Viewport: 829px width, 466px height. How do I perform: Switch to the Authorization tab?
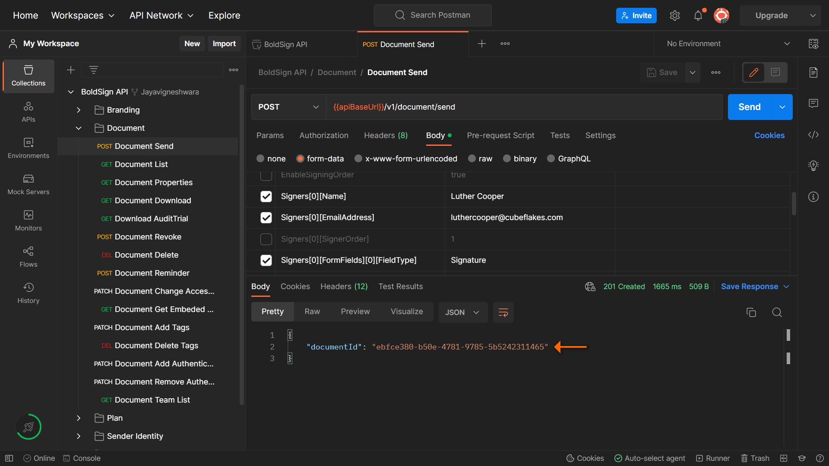pos(324,135)
